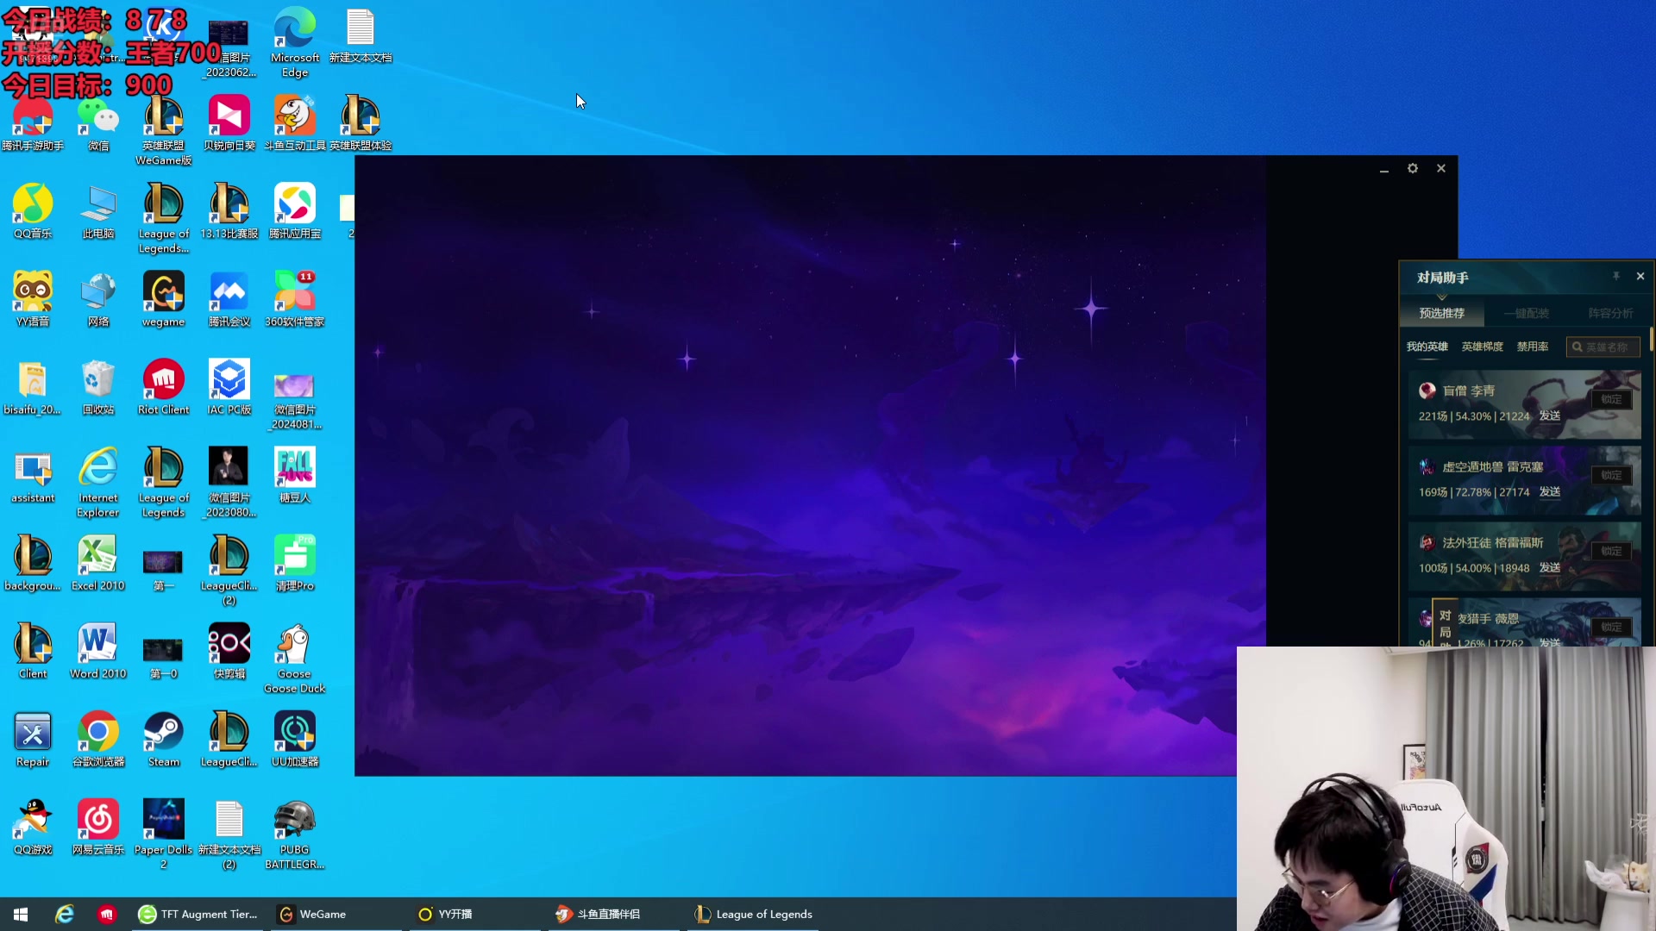Select the 腾讯应用宝 desktop icon
The image size is (1656, 931).
[x=294, y=211]
